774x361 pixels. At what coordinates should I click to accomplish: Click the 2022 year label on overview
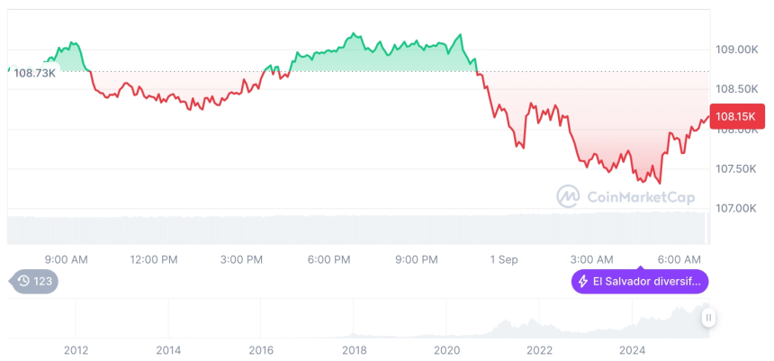pos(539,349)
